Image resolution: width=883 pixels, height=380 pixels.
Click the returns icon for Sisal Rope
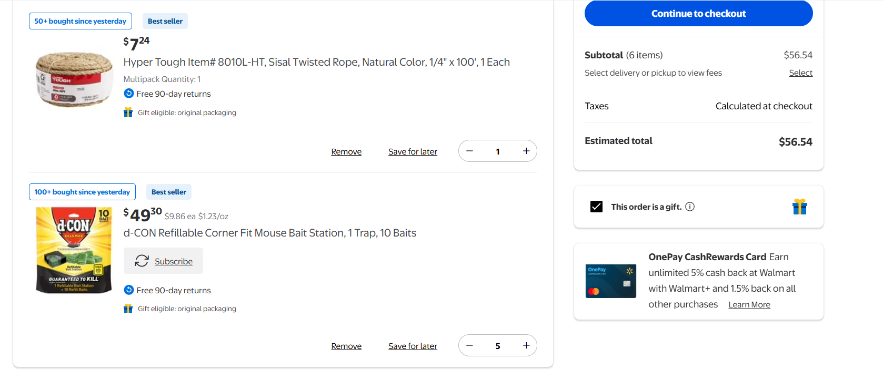(129, 94)
